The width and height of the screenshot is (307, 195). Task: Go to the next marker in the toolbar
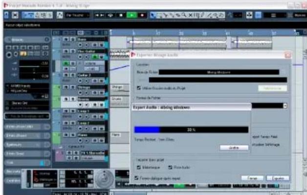tap(102, 15)
